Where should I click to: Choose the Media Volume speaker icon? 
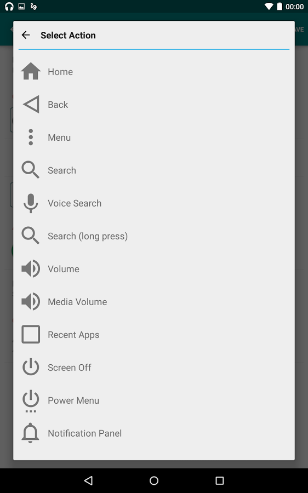[31, 301]
